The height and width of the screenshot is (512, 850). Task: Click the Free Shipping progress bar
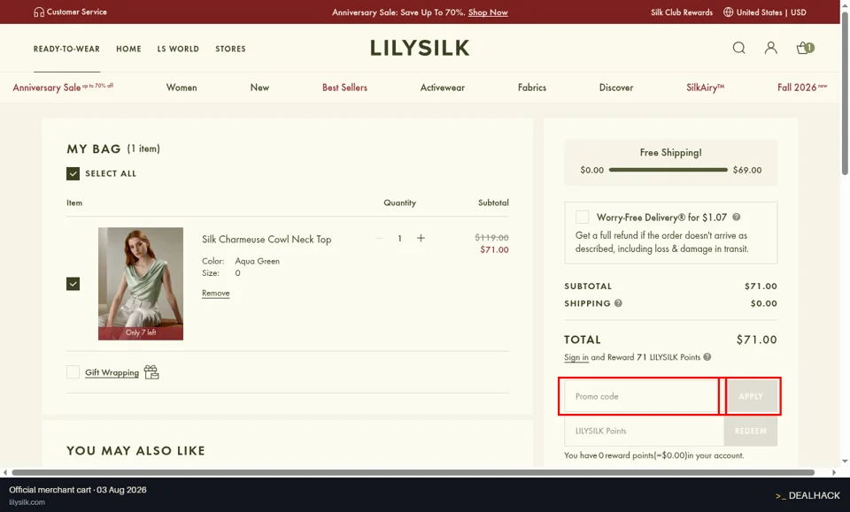668,170
